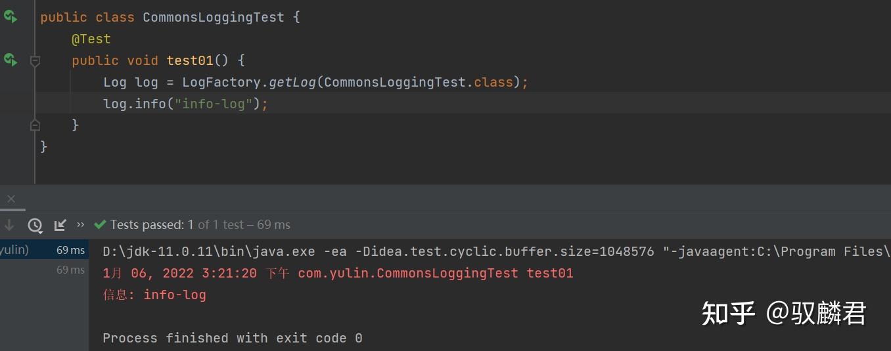Click the green tests passed checkmark
The width and height of the screenshot is (891, 351).
tap(100, 225)
